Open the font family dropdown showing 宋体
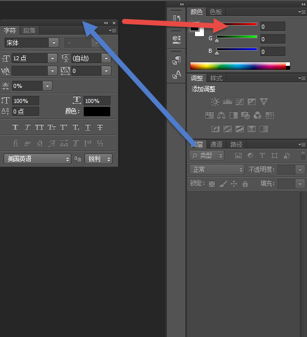The width and height of the screenshot is (307, 337). tap(54, 43)
